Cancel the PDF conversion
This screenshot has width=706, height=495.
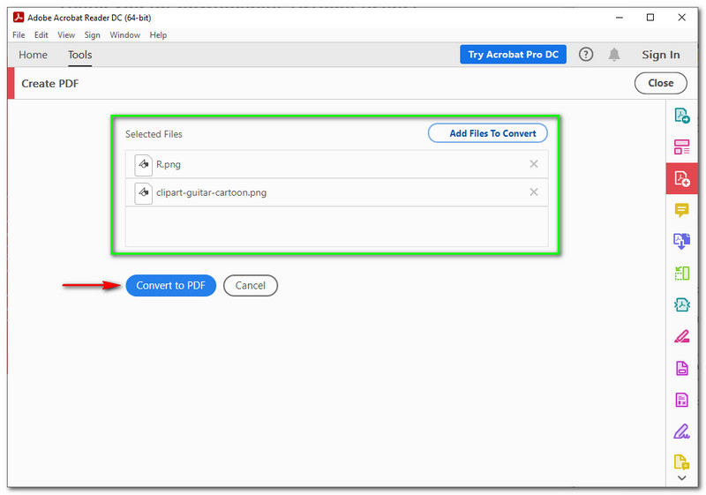coord(251,285)
